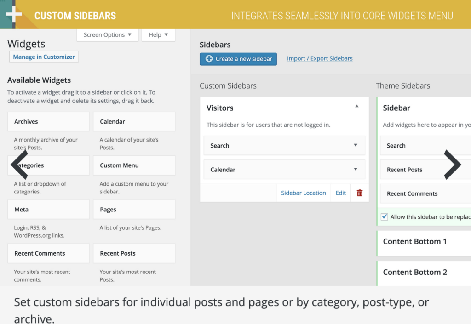Open Import / Export Sidebars link
The image size is (471, 324).
[320, 58]
